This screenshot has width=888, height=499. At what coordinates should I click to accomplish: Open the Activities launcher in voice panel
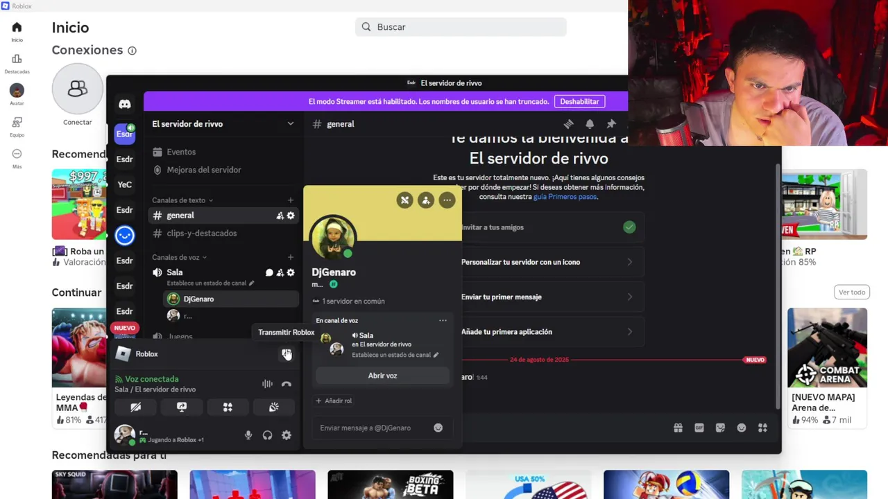pyautogui.click(x=228, y=408)
